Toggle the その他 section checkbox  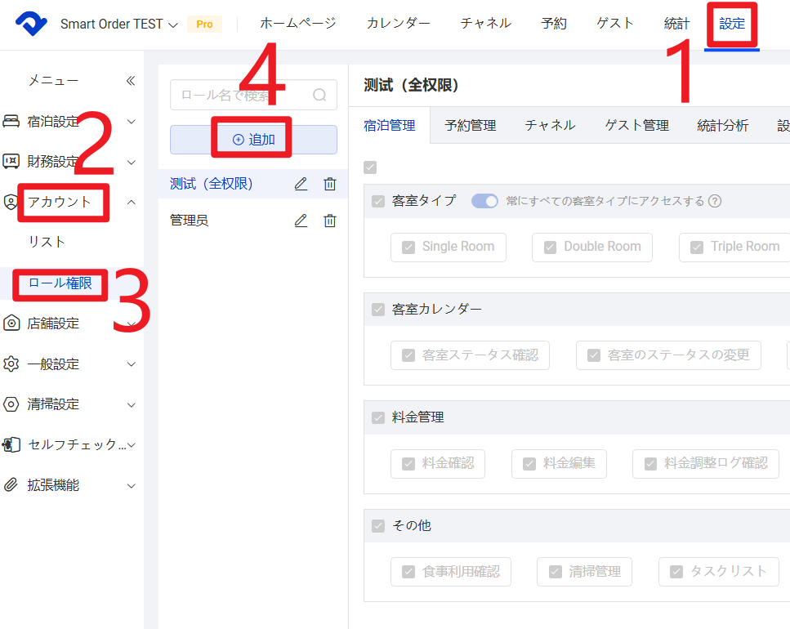point(378,526)
